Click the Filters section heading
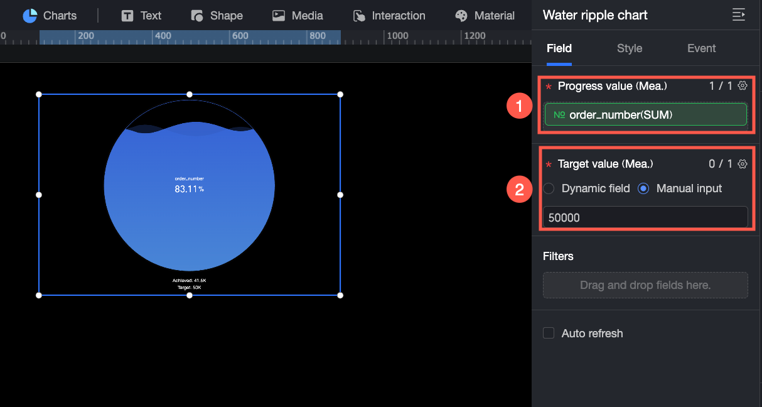The width and height of the screenshot is (762, 407). coord(558,256)
